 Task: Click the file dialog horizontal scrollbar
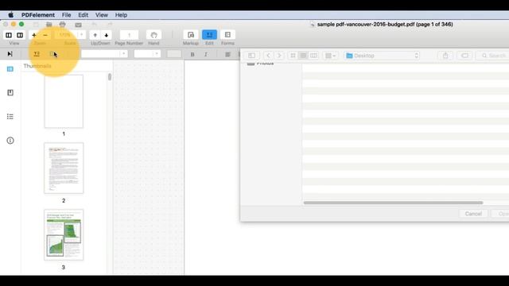[393, 203]
